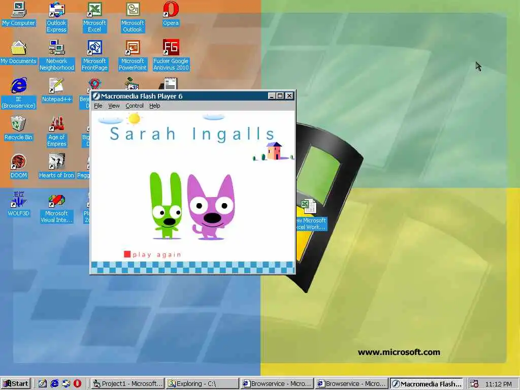Image resolution: width=520 pixels, height=390 pixels.
Task: Click the Sarah Ingalls title text
Action: [x=192, y=134]
